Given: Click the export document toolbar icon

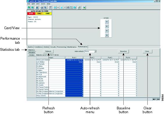Looking at the screenshot, I should click(45, 8).
